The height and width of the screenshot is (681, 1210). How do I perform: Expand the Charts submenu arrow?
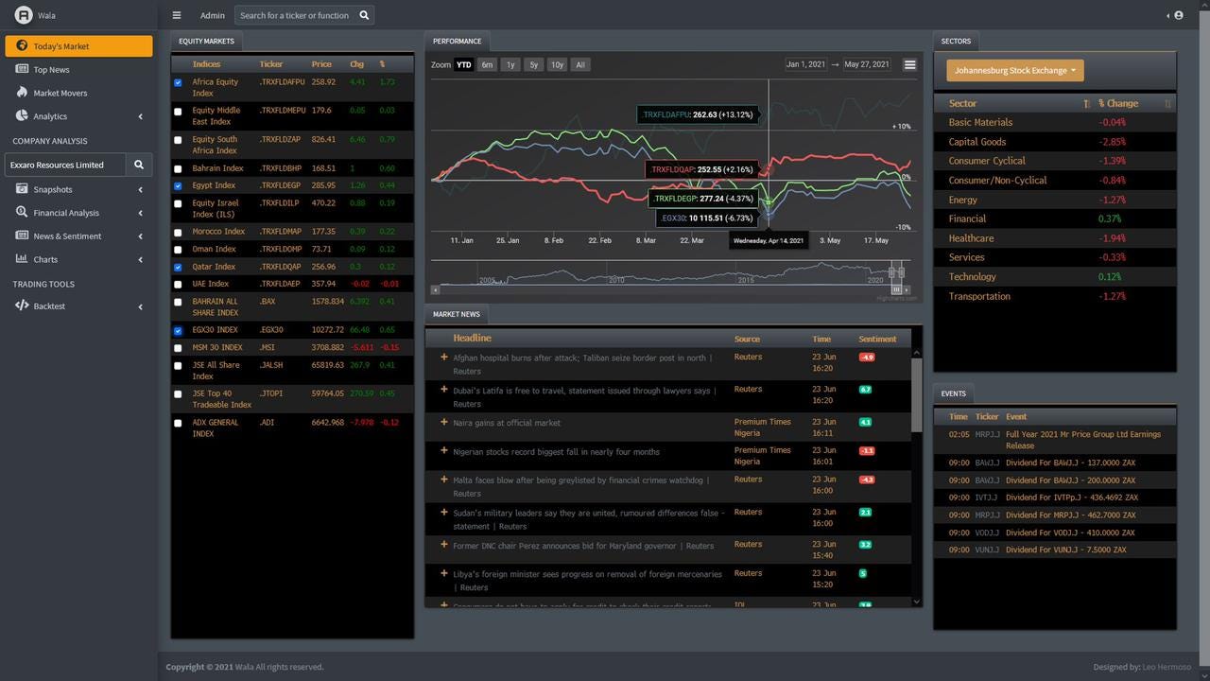click(140, 259)
